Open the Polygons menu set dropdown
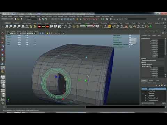The height and width of the screenshot is (125, 167). coord(7,19)
